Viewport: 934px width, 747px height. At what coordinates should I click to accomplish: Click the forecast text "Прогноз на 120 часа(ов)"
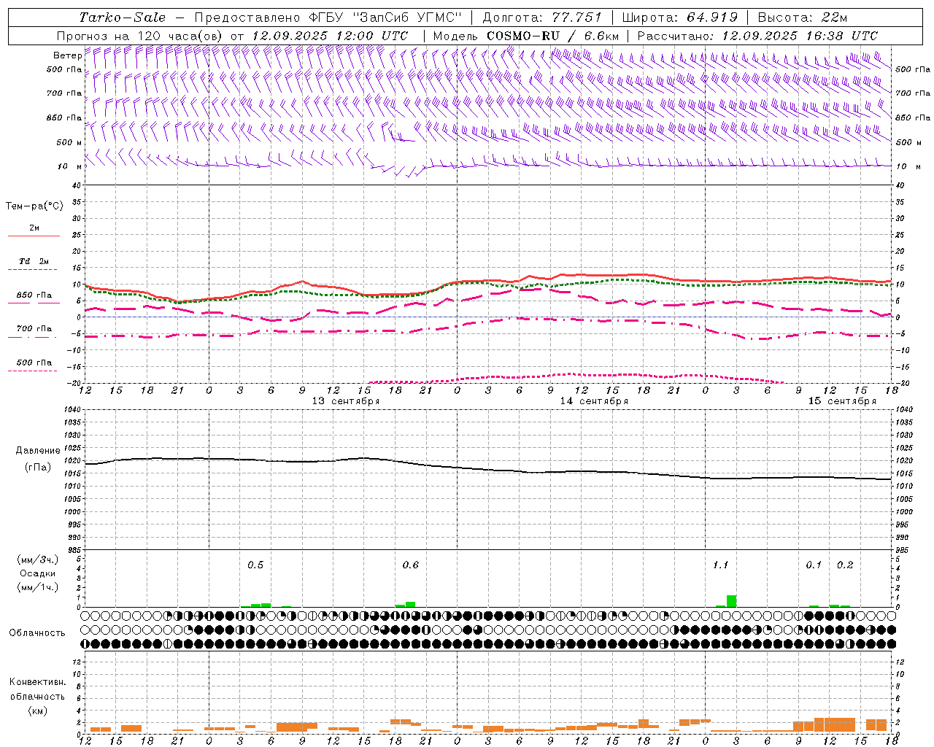click(x=141, y=36)
